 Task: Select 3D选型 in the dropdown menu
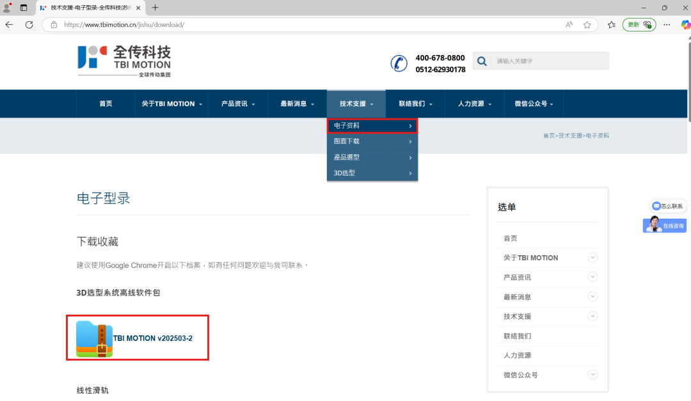[372, 173]
